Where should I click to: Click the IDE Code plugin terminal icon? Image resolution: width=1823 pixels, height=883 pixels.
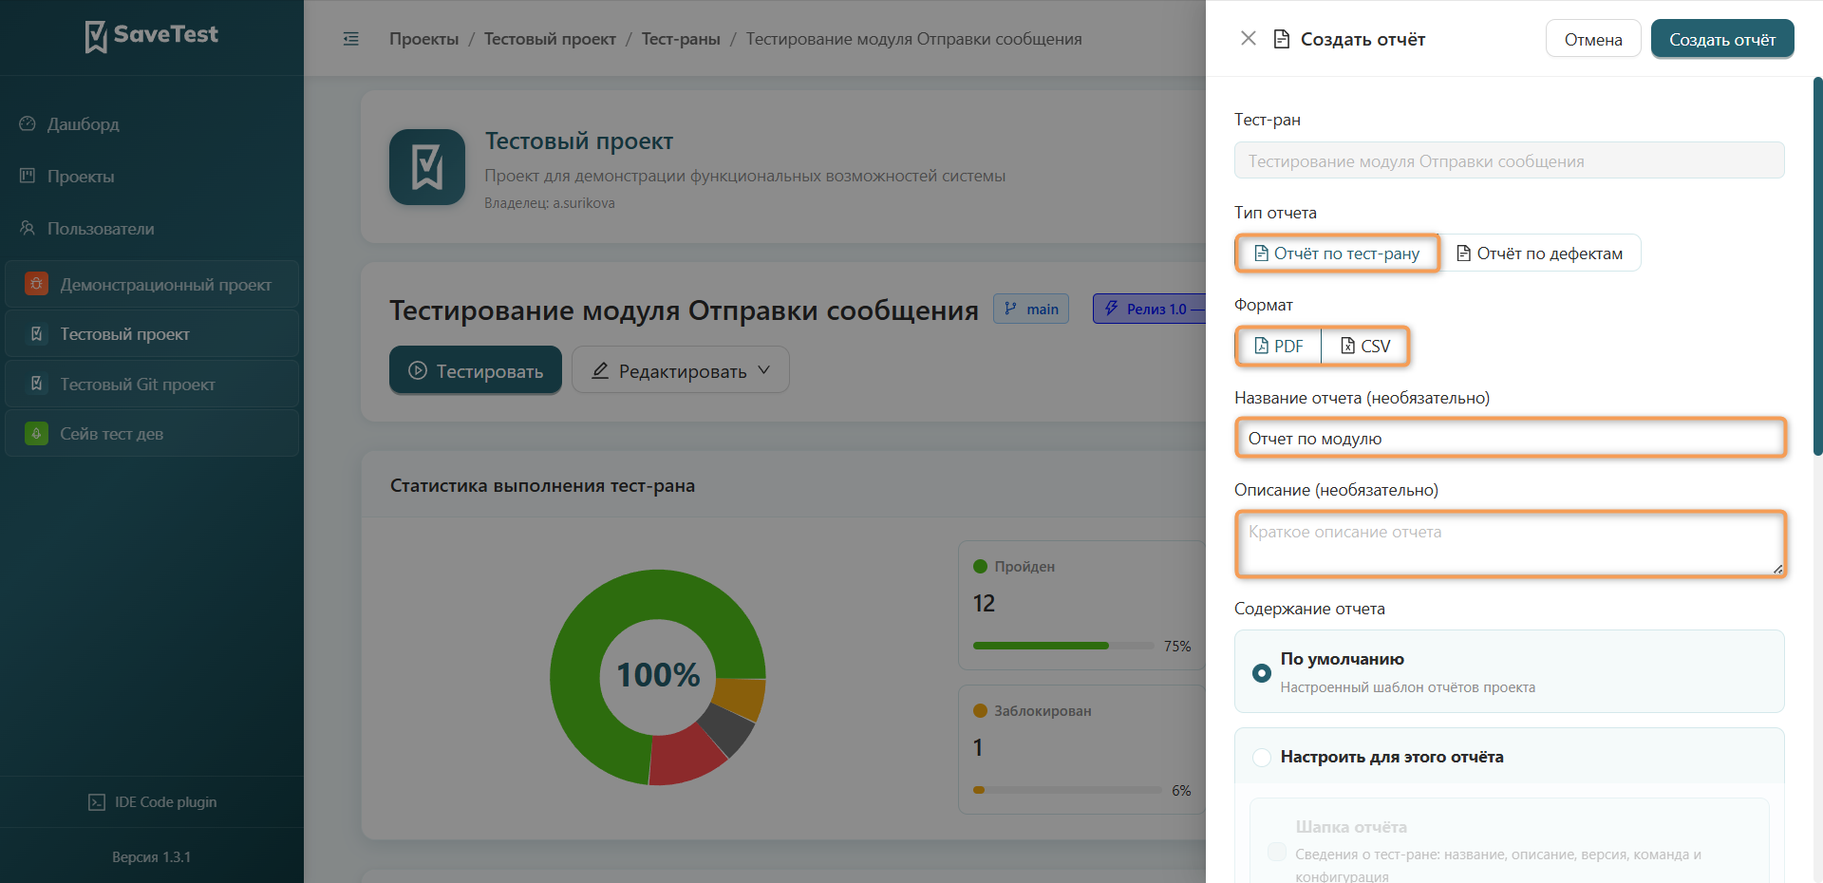tap(97, 802)
